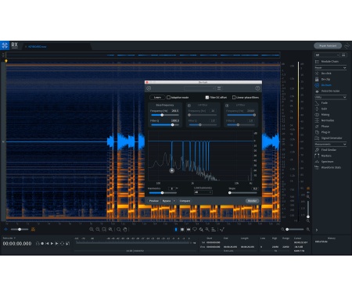Adjust Base Frequency slider
Image resolution: width=352 pixels, height=297 pixels.
(x=165, y=115)
